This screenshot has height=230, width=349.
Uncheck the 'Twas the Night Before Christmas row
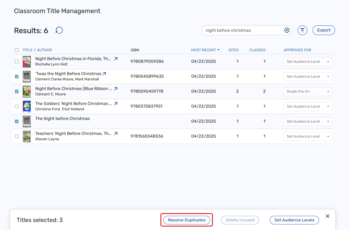17,76
